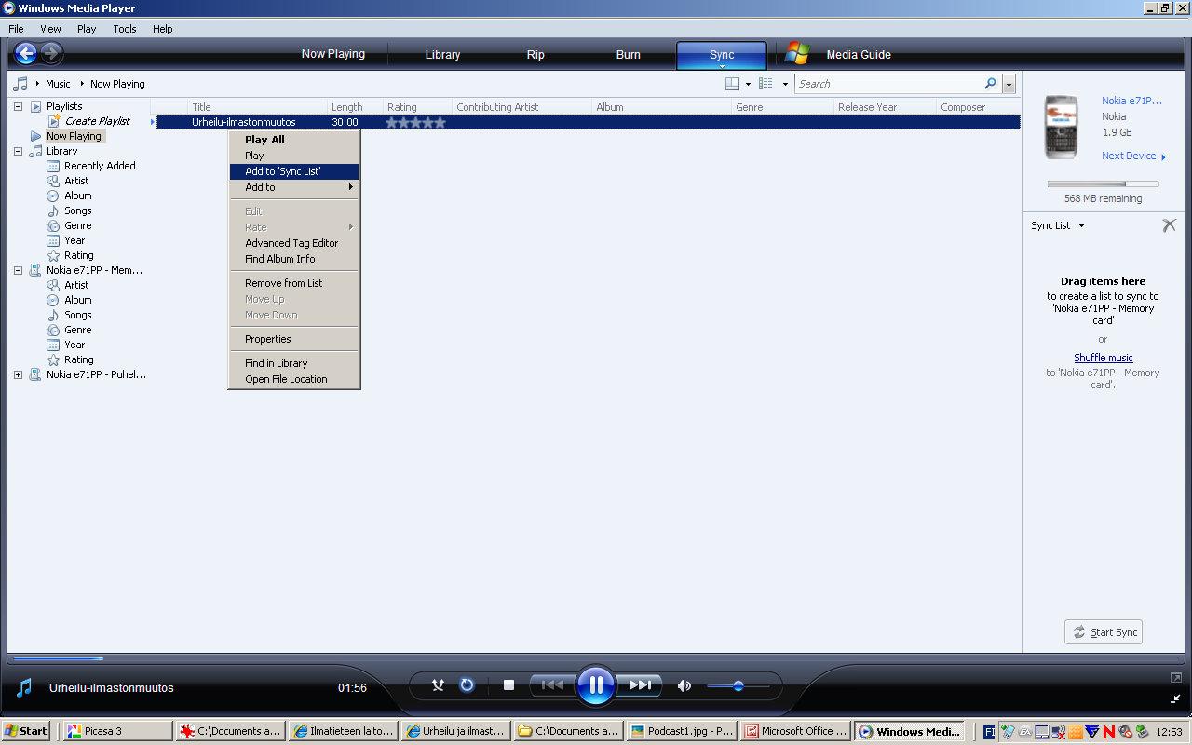Click the Forward navigation arrow
Image resolution: width=1192 pixels, height=745 pixels.
(x=51, y=54)
